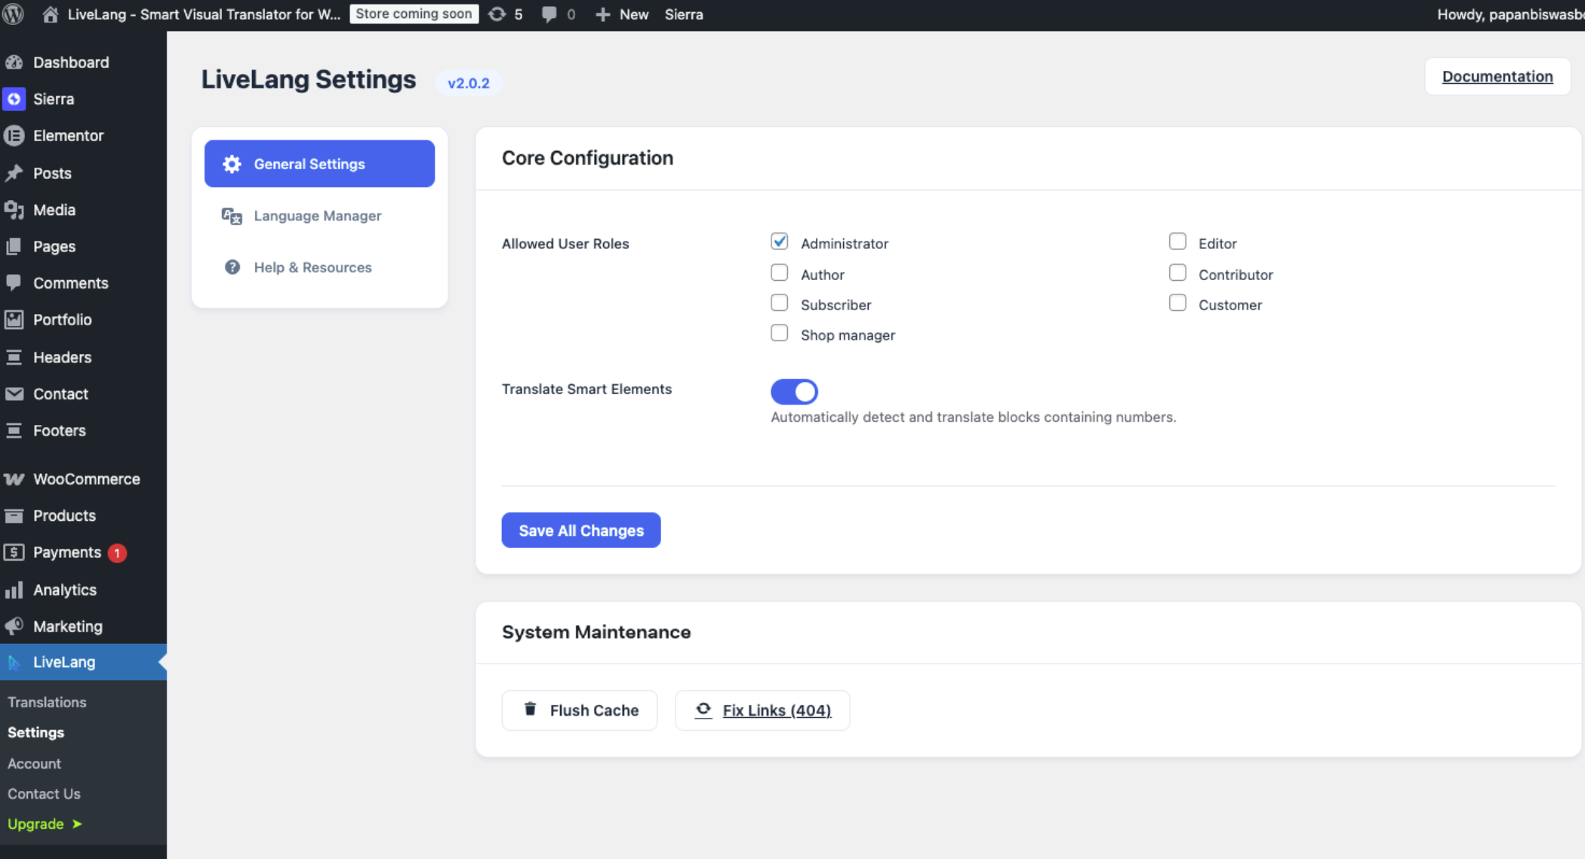Click the Pages sidebar icon
This screenshot has height=859, width=1585.
tap(14, 246)
